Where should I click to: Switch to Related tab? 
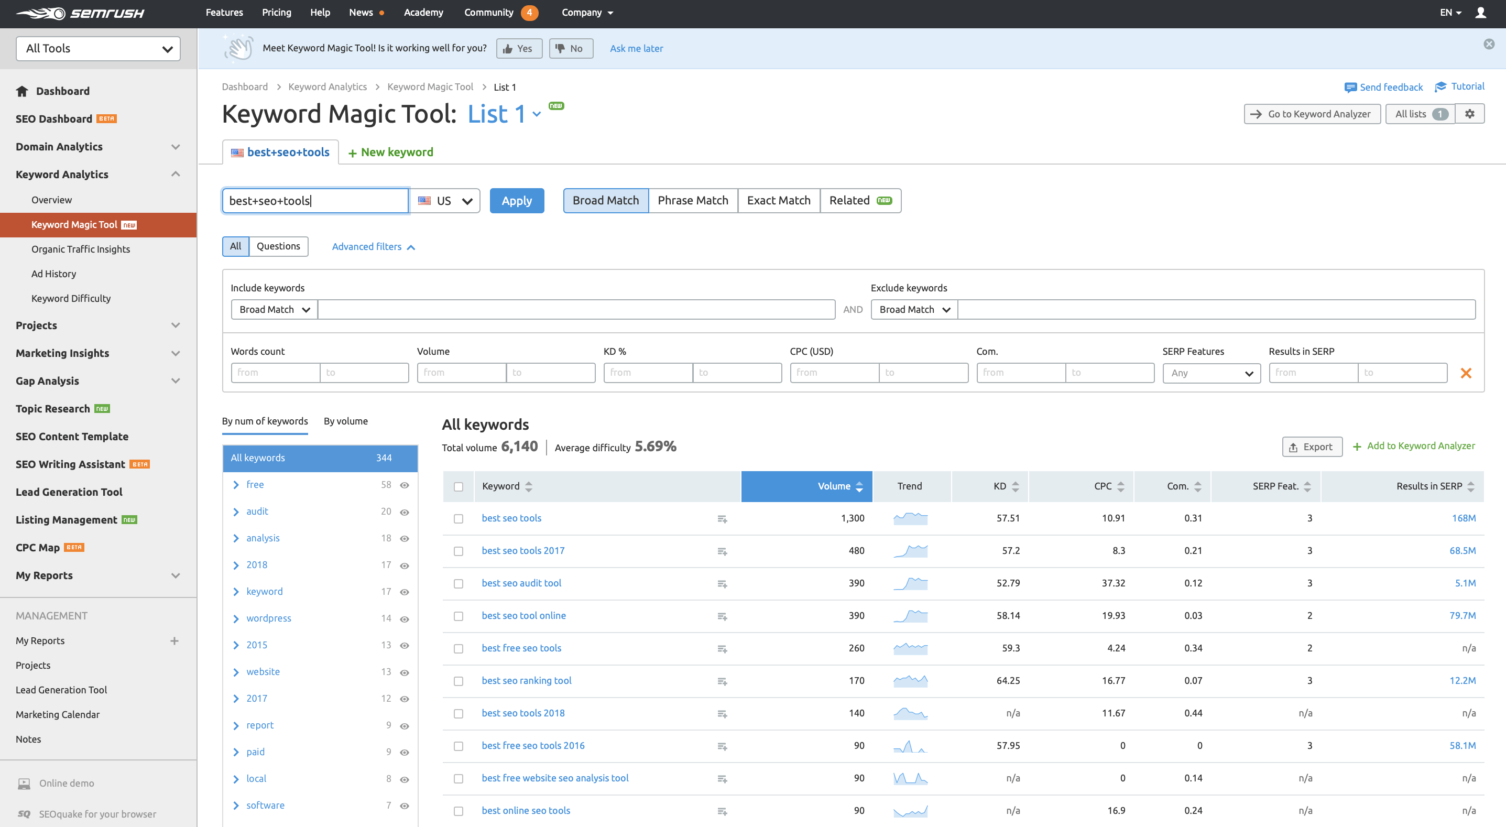coord(860,201)
